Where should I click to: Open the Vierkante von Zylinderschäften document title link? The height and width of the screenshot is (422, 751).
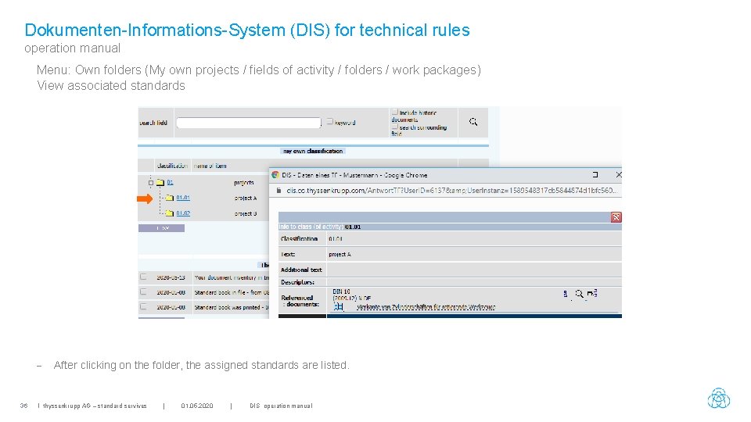pyautogui.click(x=426, y=307)
